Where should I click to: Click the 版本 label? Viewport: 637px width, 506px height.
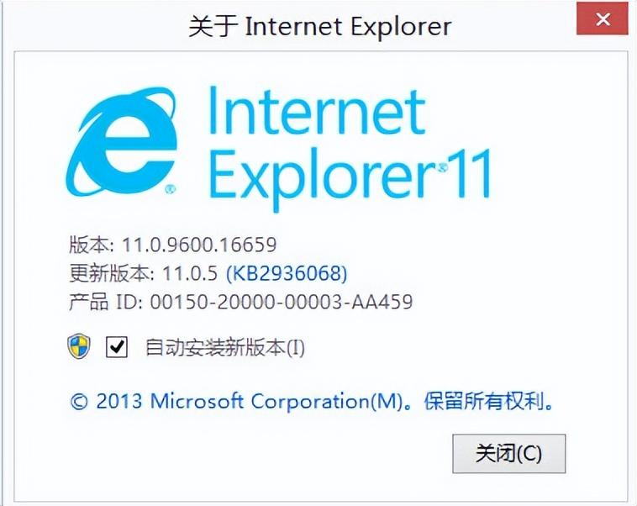[x=89, y=245]
